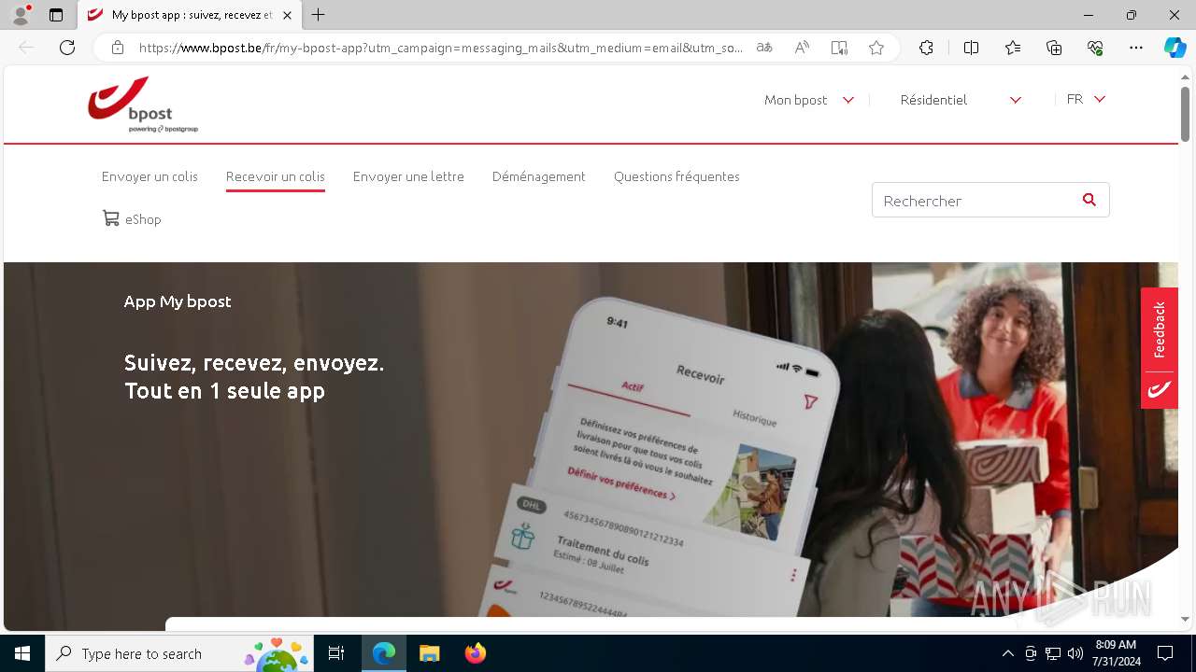The height and width of the screenshot is (672, 1196).
Task: Open tab actions menu icon
Action: 56,15
